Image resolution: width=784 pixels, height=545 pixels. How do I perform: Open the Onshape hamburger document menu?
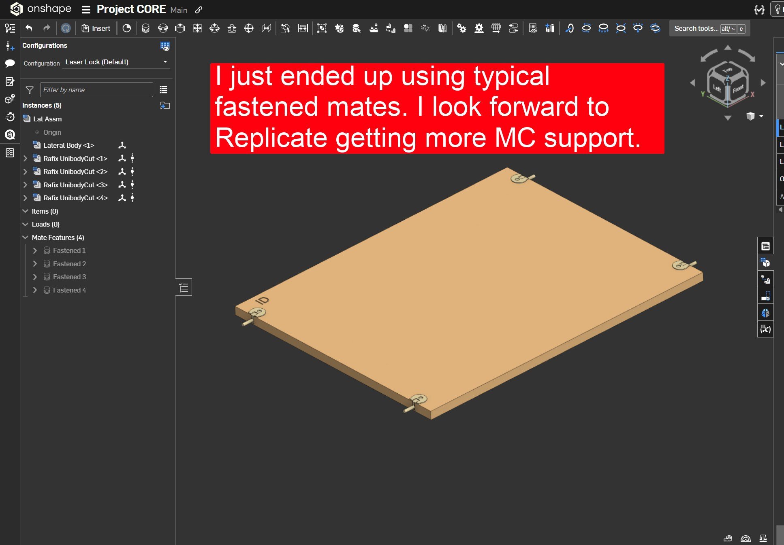pyautogui.click(x=86, y=10)
